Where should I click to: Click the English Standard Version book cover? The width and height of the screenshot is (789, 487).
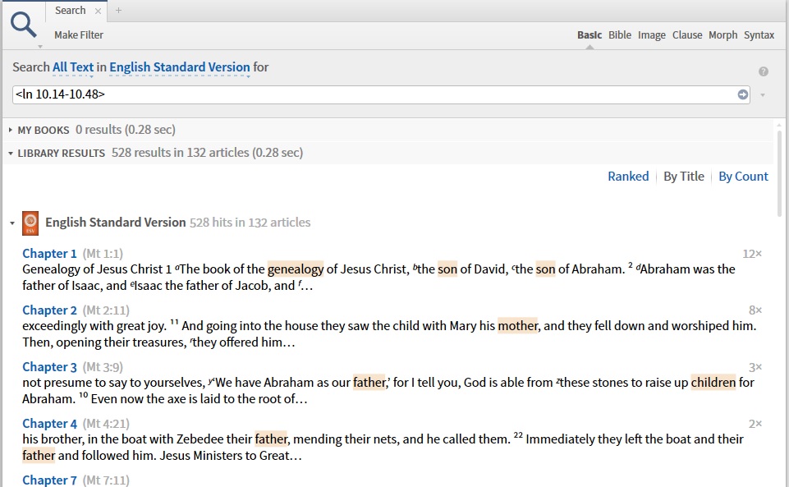pyautogui.click(x=30, y=223)
